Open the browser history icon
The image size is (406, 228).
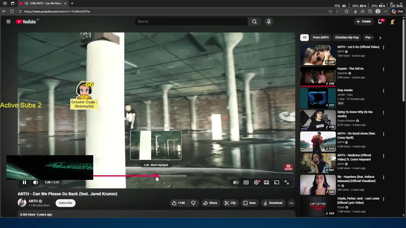(370, 11)
